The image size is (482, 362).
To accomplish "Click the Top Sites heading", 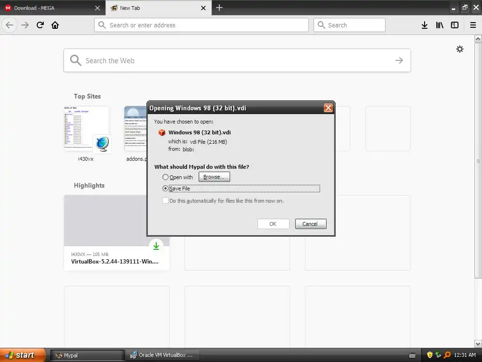I will [x=87, y=96].
